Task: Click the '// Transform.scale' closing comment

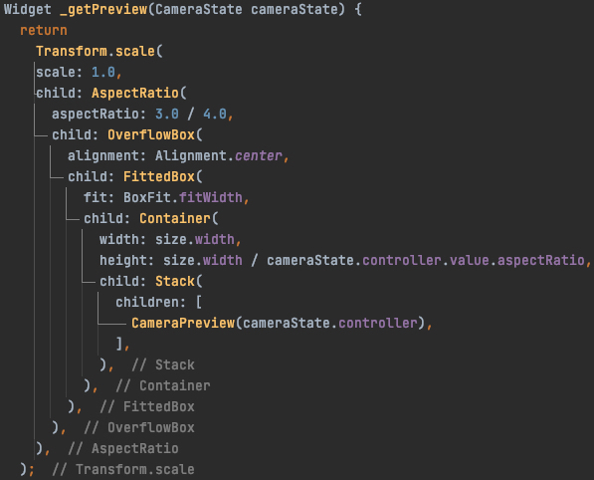Action: click(x=123, y=469)
